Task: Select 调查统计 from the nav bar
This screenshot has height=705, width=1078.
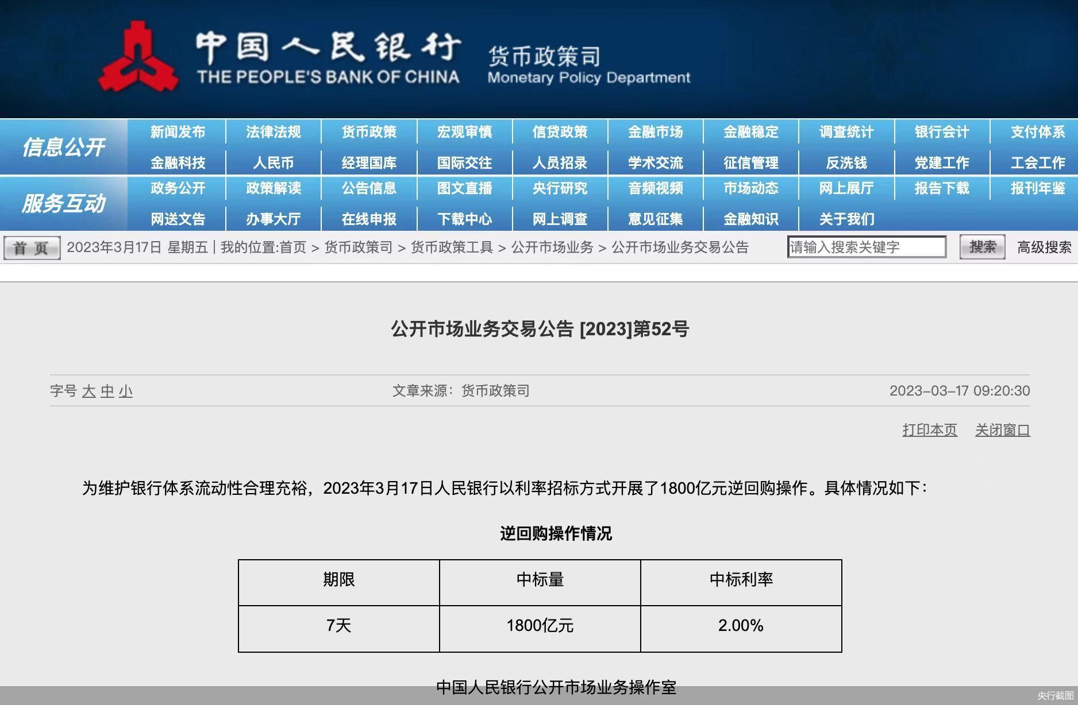Action: (x=845, y=132)
